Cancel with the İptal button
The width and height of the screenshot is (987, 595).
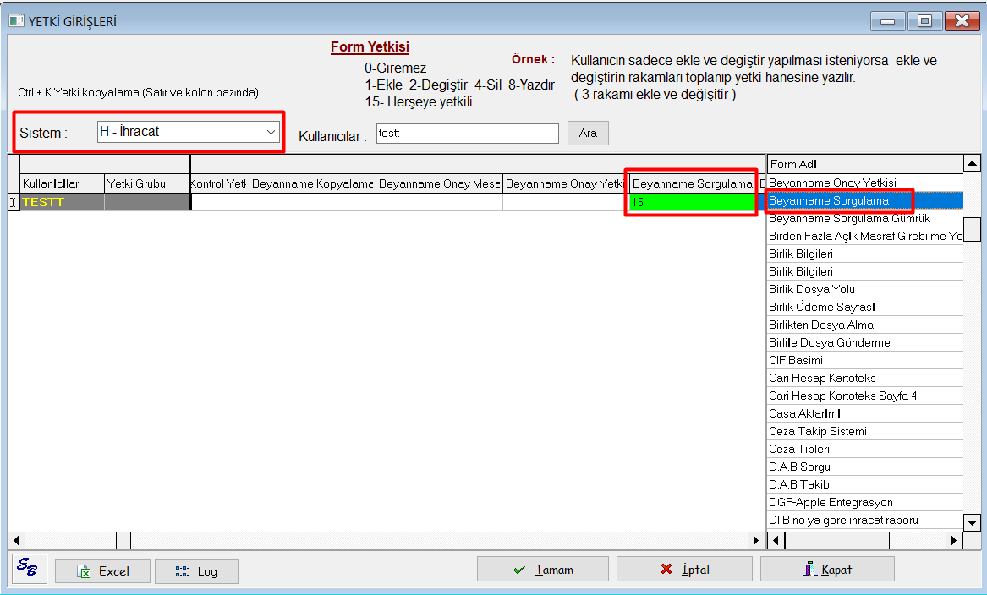(683, 570)
